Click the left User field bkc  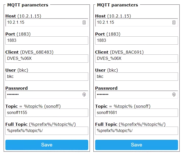[47, 77]
